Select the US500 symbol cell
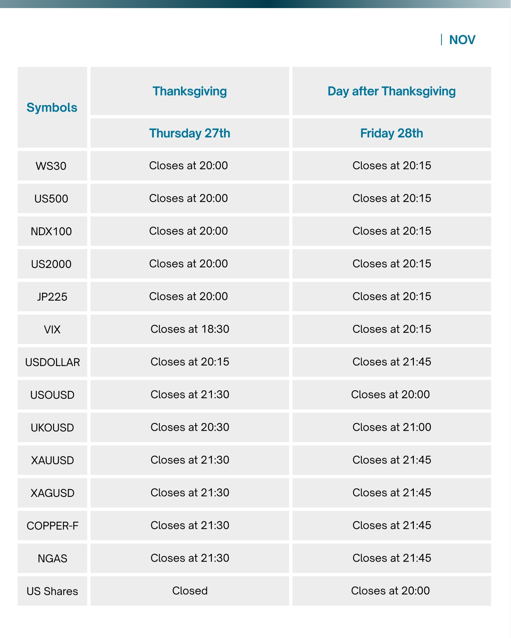The image size is (511, 638). [x=51, y=198]
